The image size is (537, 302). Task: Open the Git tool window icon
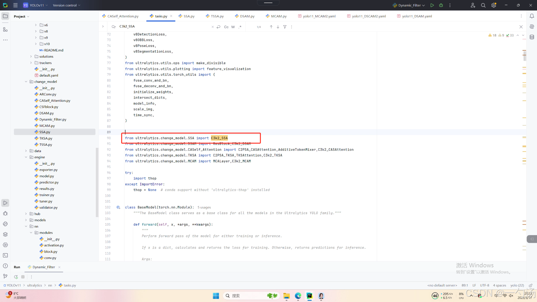click(5, 276)
